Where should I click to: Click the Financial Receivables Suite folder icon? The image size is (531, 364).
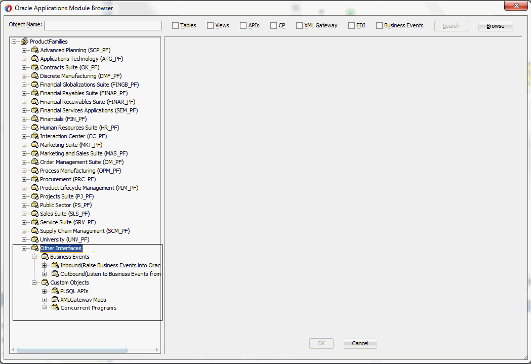pos(35,102)
